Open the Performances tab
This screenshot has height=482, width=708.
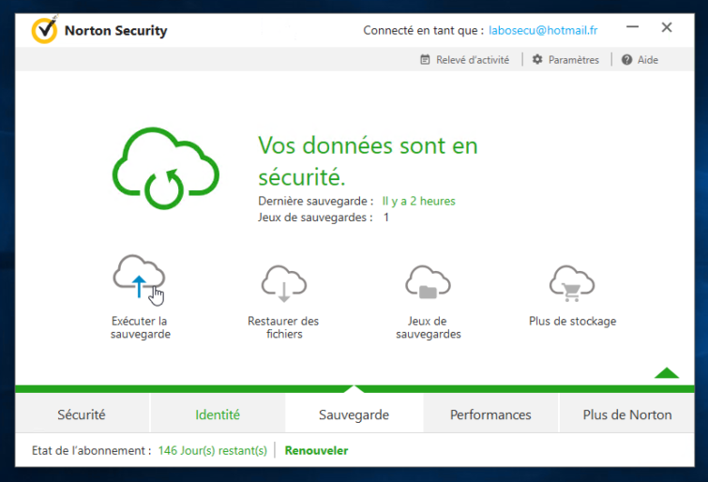click(x=490, y=414)
